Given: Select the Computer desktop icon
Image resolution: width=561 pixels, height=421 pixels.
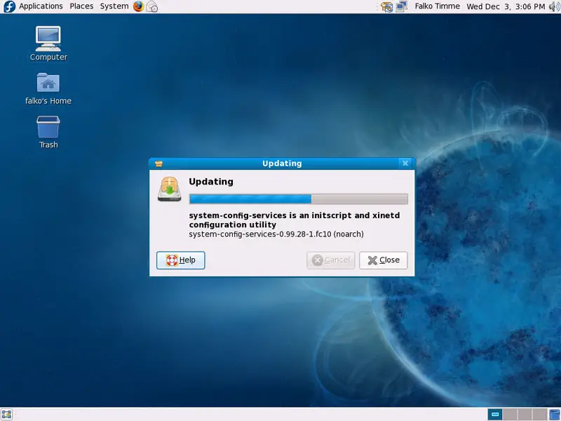Looking at the screenshot, I should pyautogui.click(x=48, y=44).
